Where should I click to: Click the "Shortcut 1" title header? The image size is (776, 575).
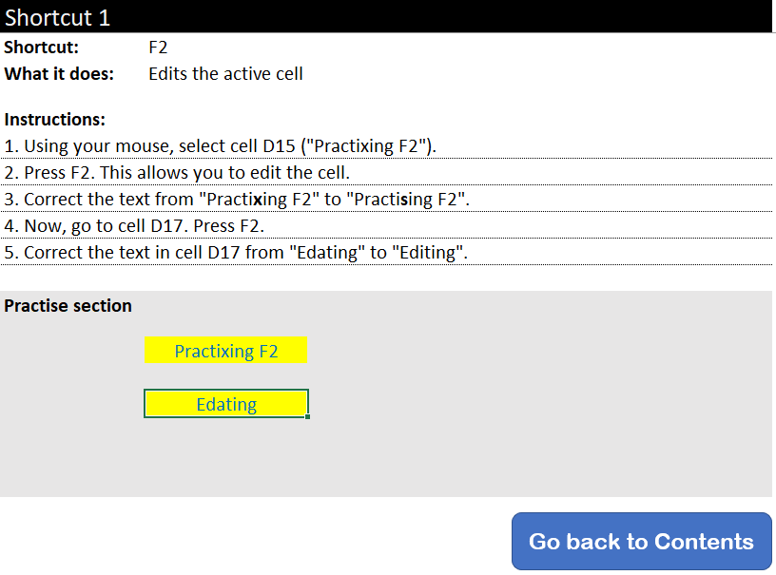point(58,17)
